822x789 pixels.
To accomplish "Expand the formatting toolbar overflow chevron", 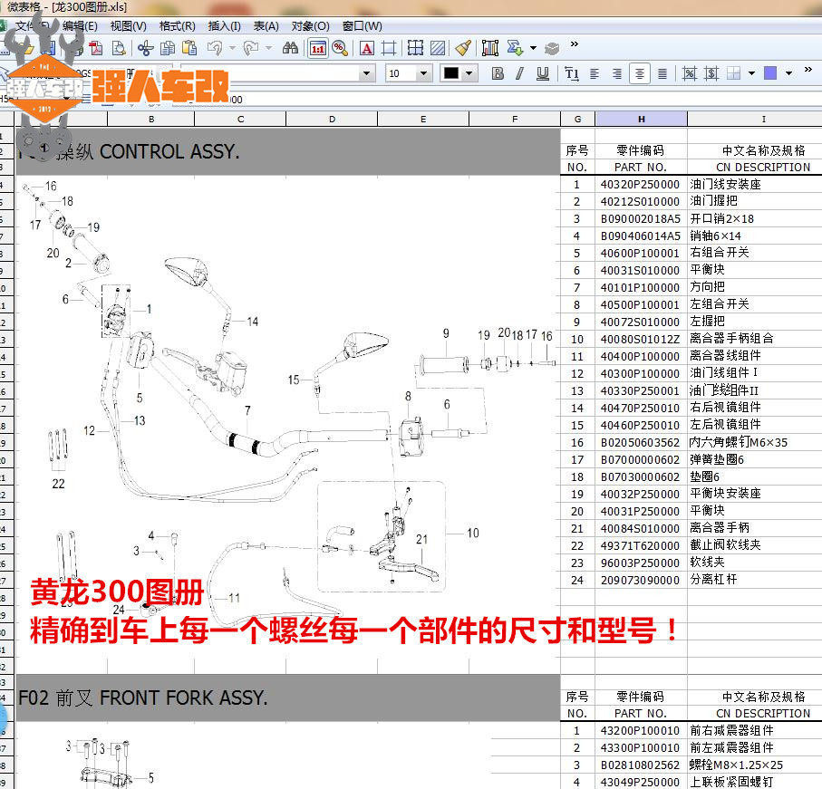I will (807, 69).
